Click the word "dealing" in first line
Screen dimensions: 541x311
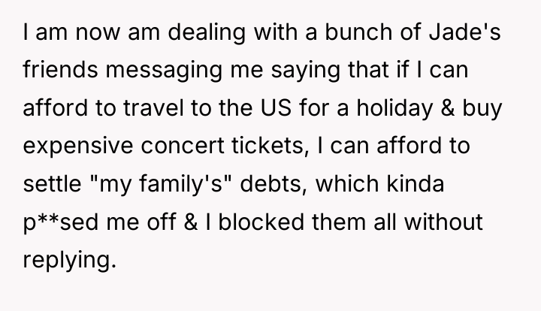pyautogui.click(x=207, y=32)
